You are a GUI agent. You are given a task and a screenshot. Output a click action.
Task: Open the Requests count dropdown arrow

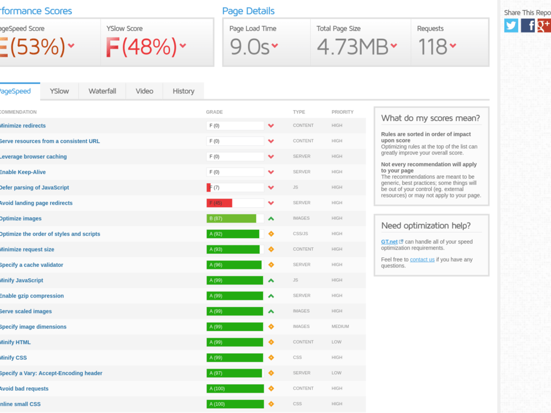453,45
